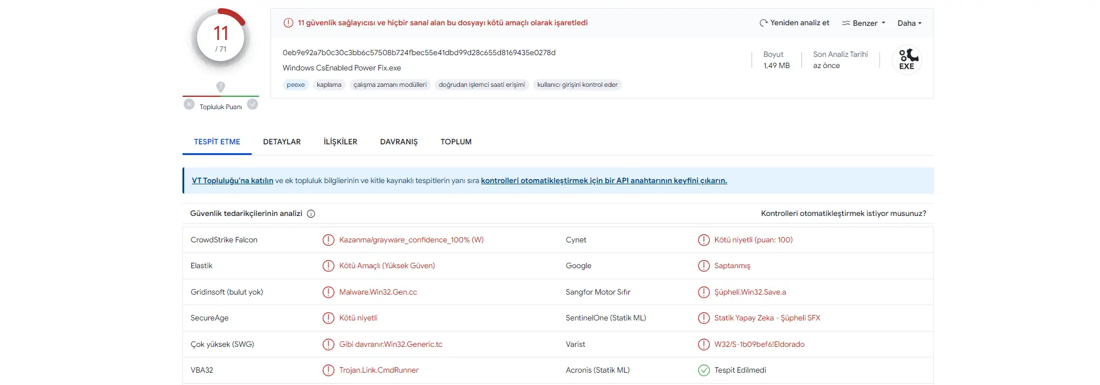Click the Şüpheli.Win32.Save.a result
This screenshot has width=1100, height=385.
(x=750, y=292)
